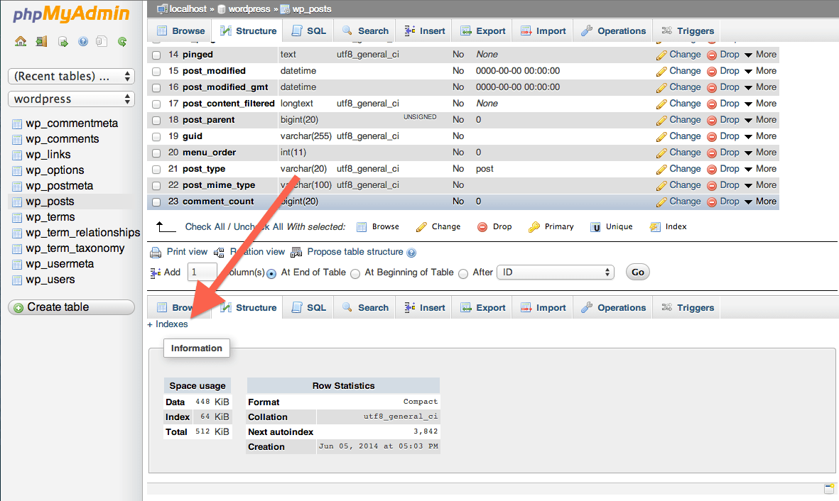The width and height of the screenshot is (839, 501).
Task: Click the Print view printer icon
Action: tap(156, 253)
